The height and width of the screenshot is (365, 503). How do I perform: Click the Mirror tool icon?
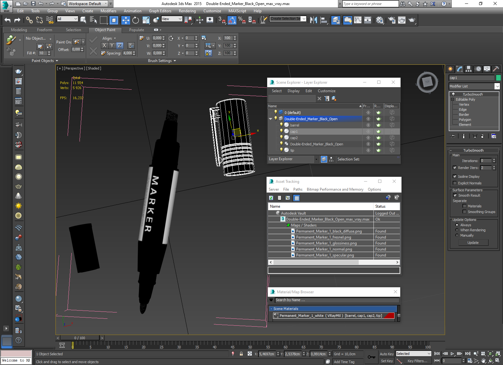(x=313, y=20)
